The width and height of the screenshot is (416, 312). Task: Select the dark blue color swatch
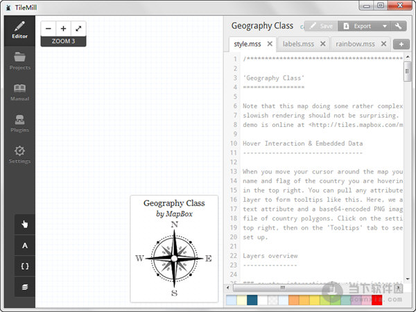tap(252, 300)
